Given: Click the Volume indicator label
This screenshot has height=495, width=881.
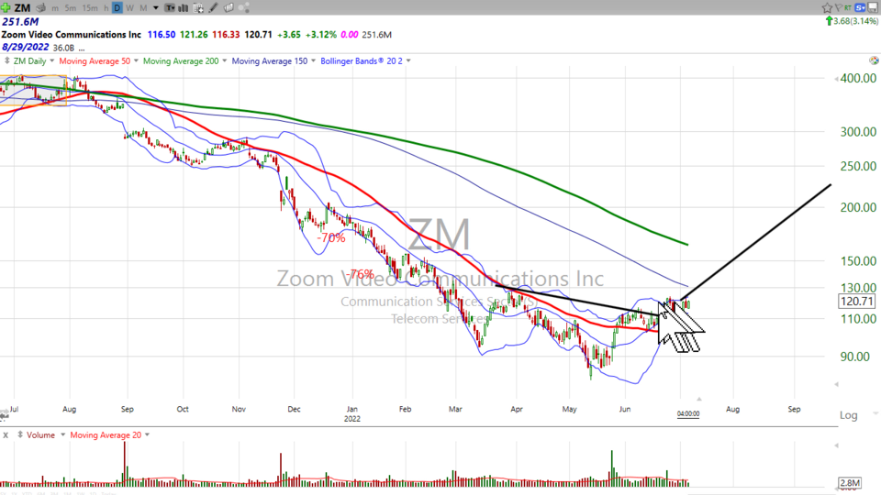Looking at the screenshot, I should point(40,434).
